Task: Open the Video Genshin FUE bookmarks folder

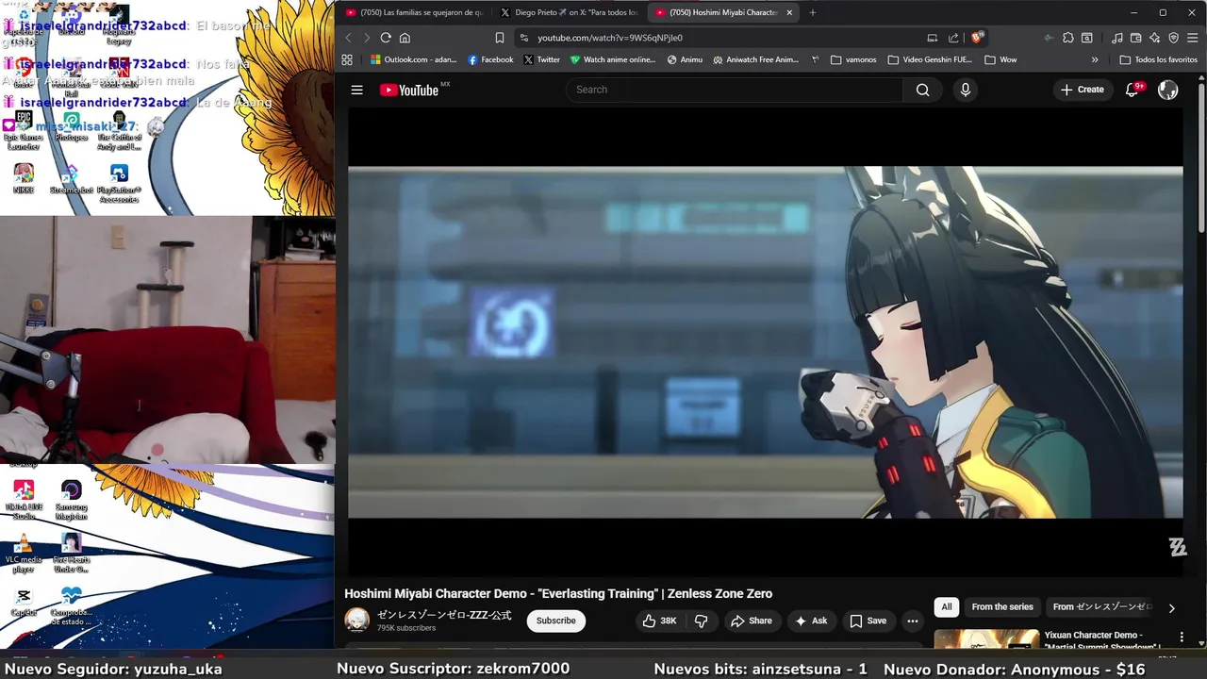Action: click(x=930, y=59)
